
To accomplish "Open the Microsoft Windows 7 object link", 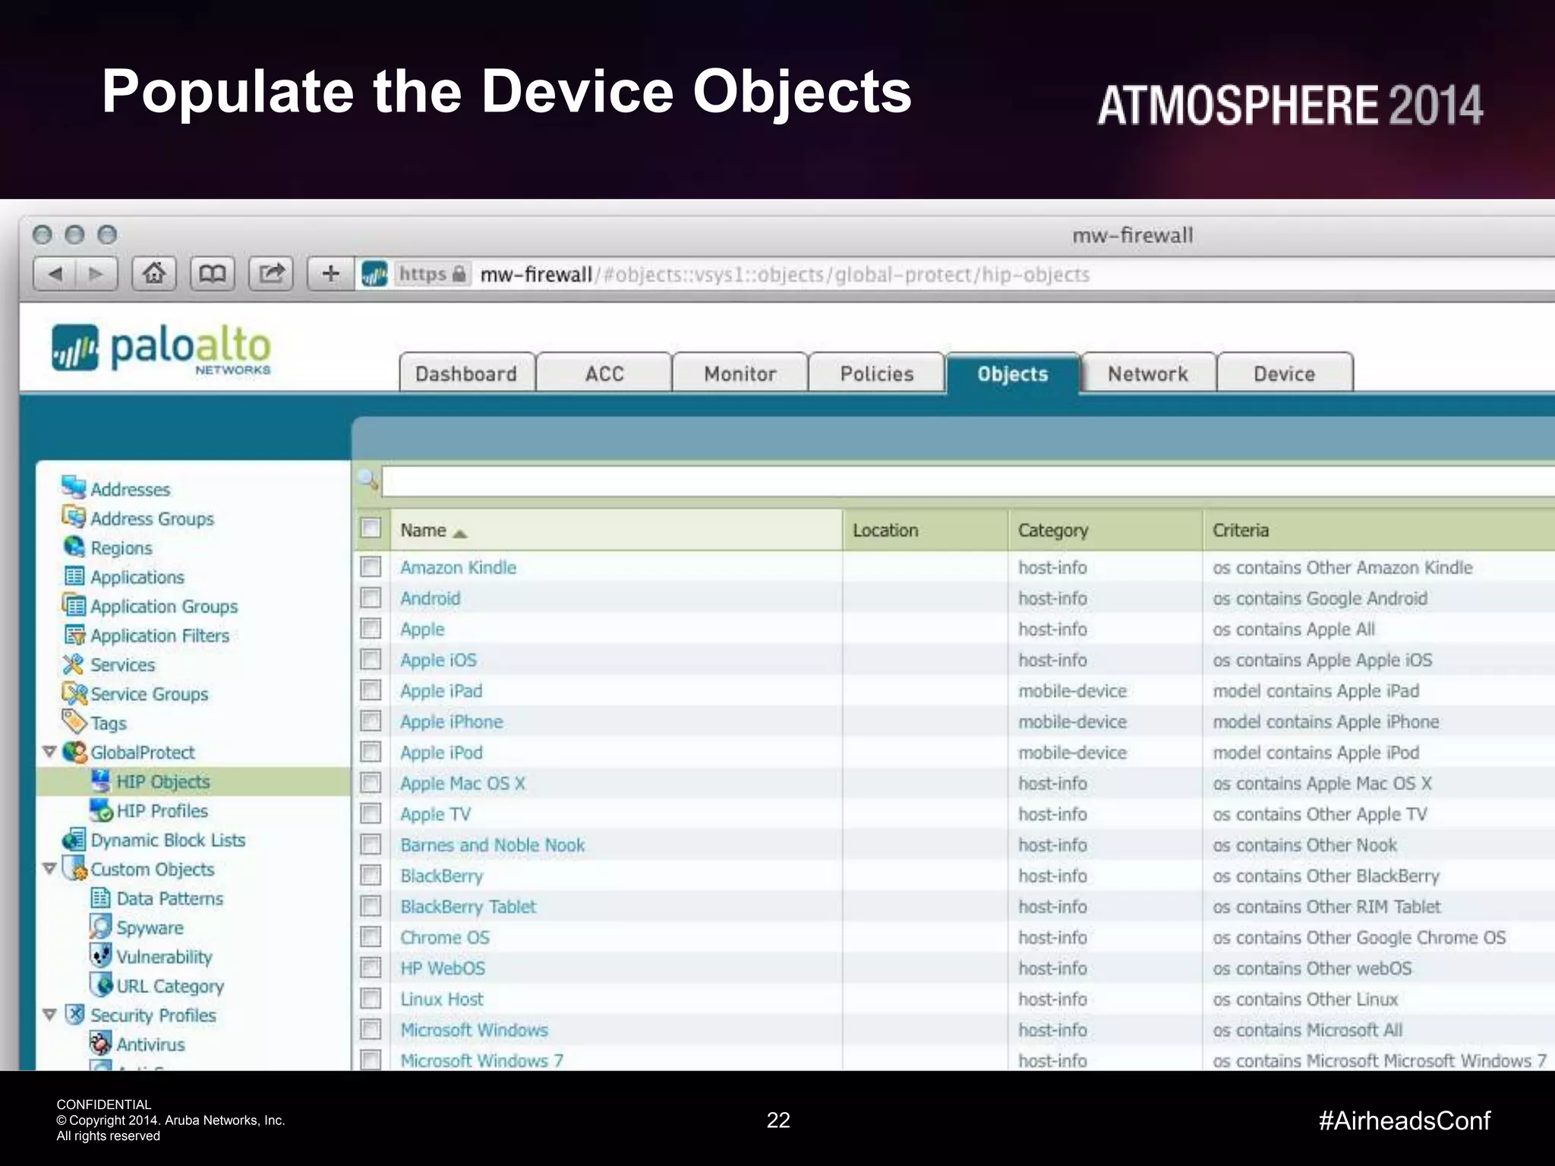I will [x=482, y=1060].
